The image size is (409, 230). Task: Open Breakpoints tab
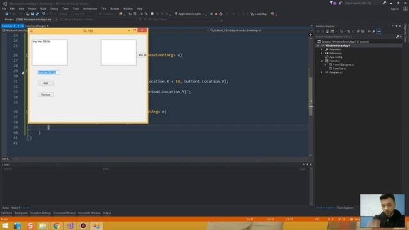pos(21,213)
